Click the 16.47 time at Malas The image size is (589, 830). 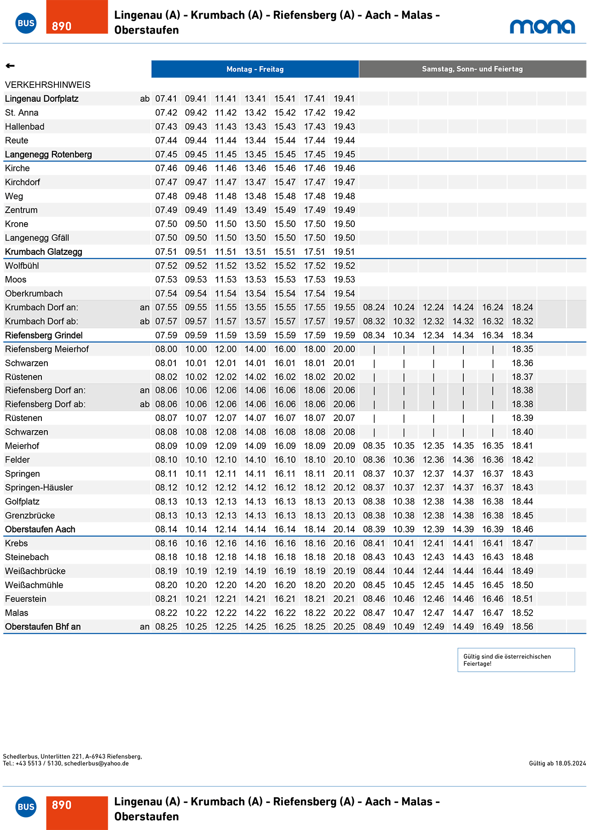[x=493, y=613]
